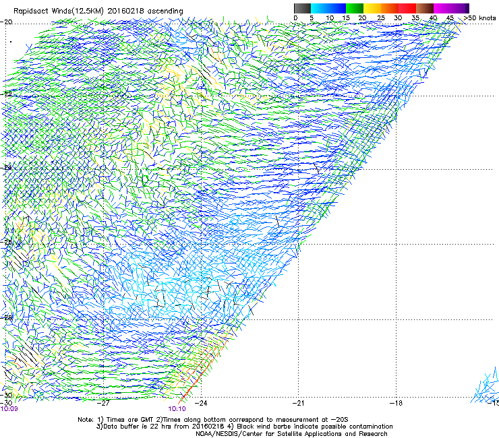Select the red 30–35 knots legend swatch
Image resolution: width=499 pixels, height=438 pixels.
coord(407,8)
